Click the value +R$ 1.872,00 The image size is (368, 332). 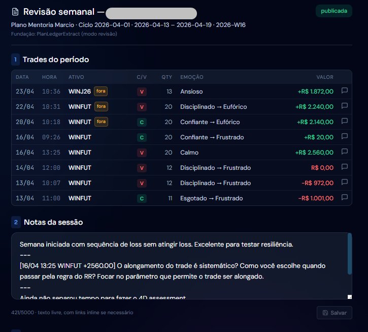315,92
